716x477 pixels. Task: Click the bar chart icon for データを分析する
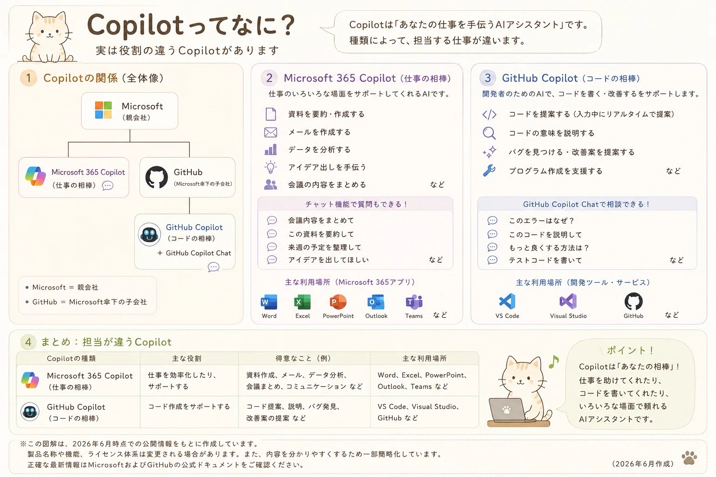tap(270, 150)
